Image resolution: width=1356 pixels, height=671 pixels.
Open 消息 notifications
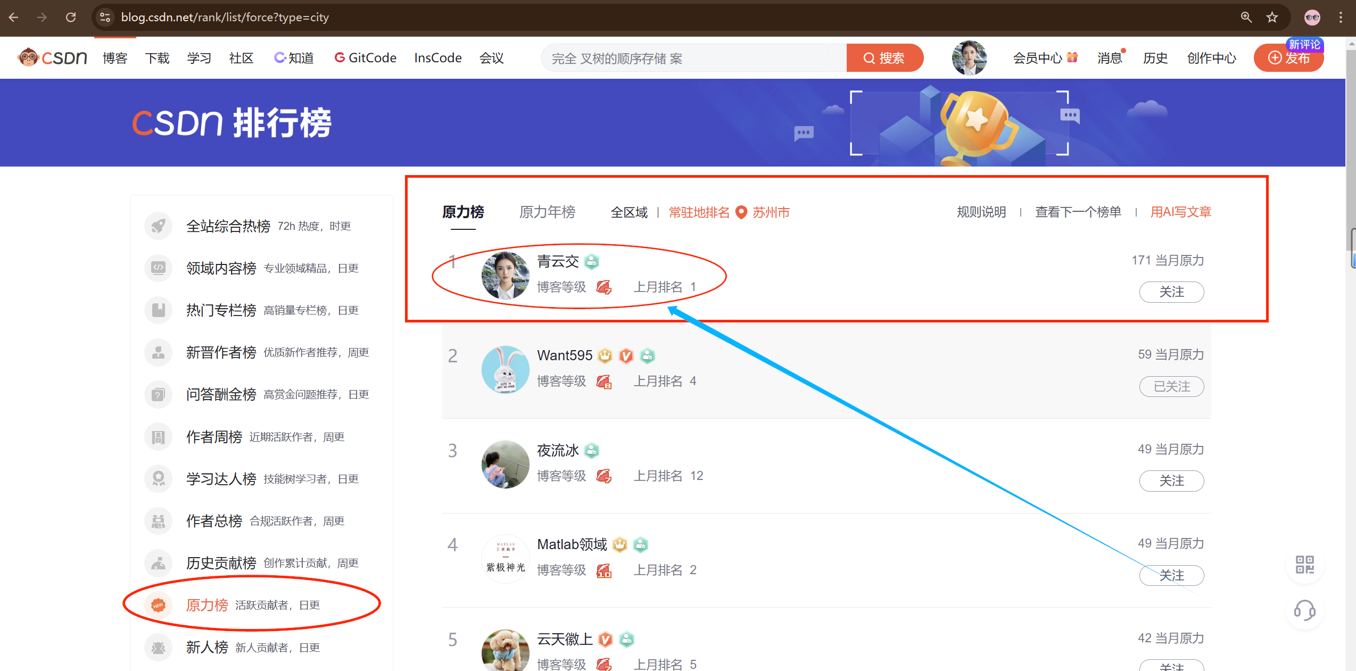(1110, 58)
